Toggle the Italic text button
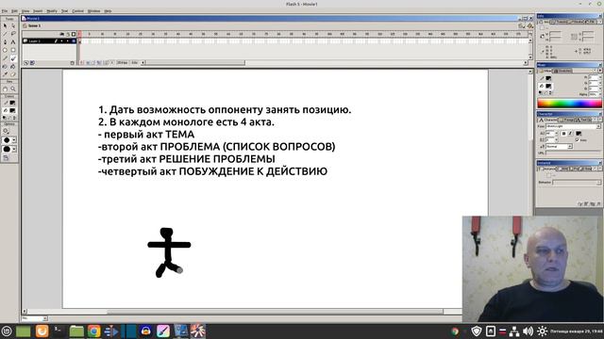 (570, 134)
